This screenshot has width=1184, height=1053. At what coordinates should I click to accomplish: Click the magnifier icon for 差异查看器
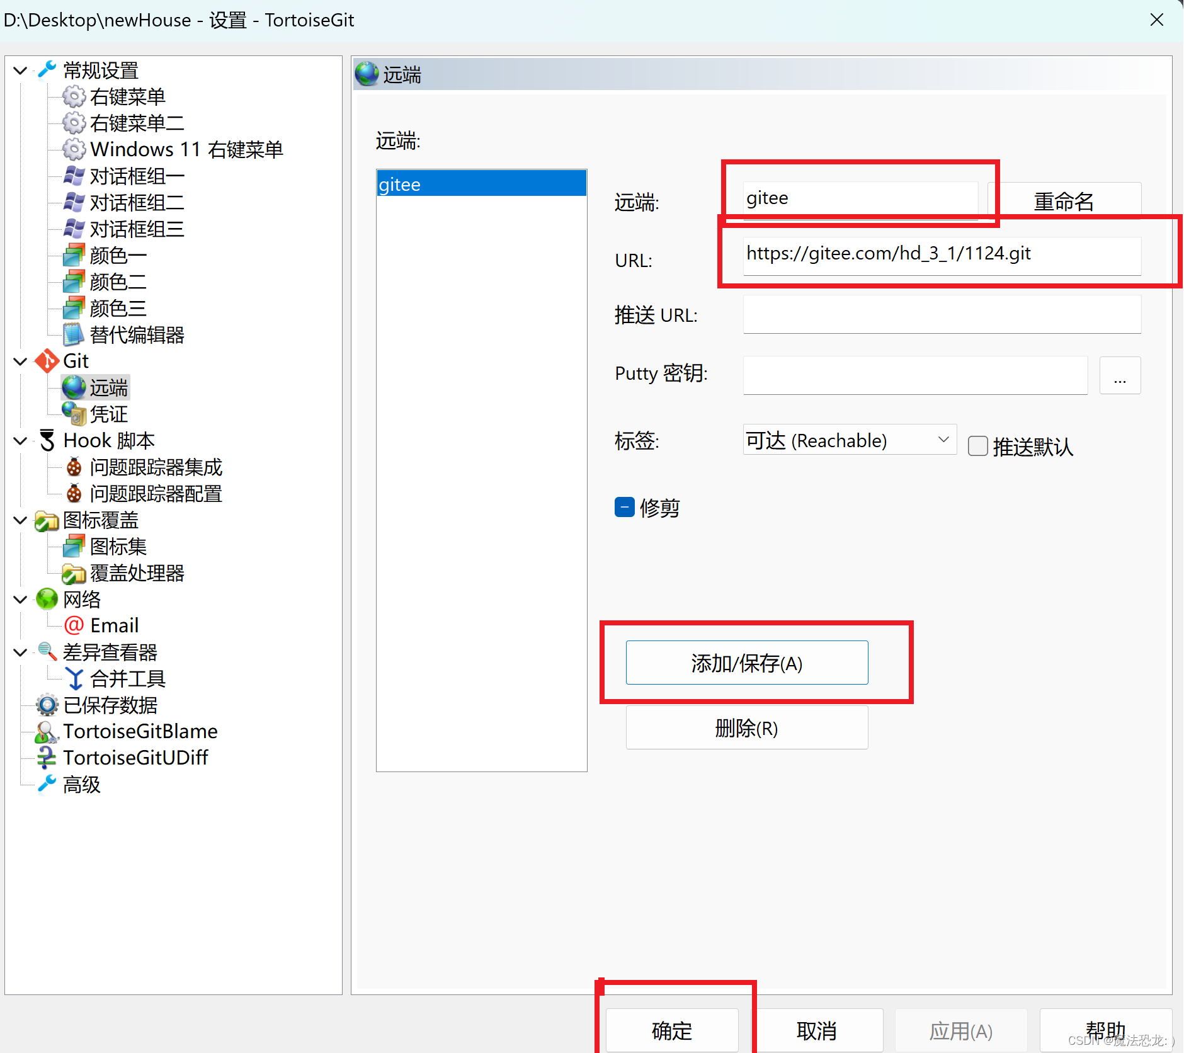[x=47, y=652]
